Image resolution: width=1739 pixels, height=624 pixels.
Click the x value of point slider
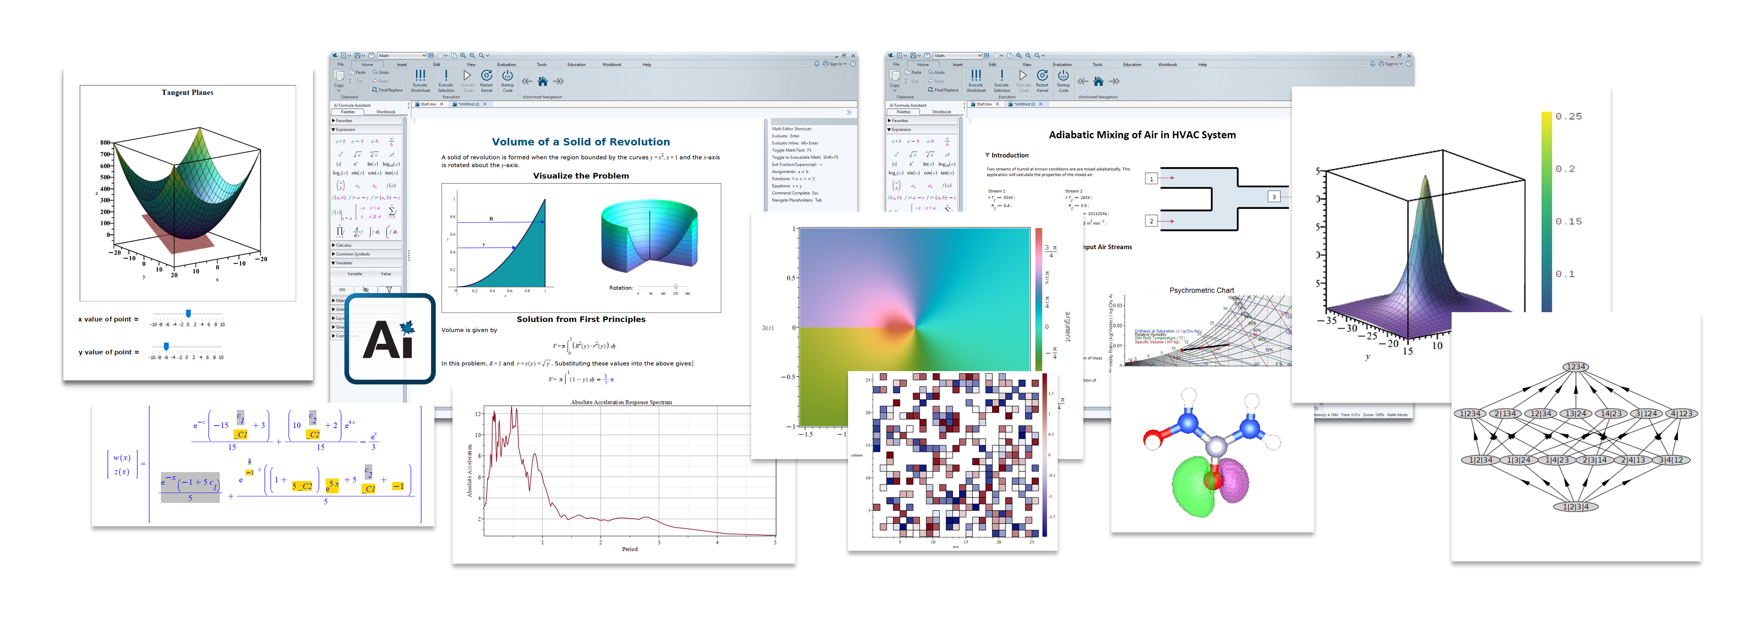pyautogui.click(x=188, y=314)
